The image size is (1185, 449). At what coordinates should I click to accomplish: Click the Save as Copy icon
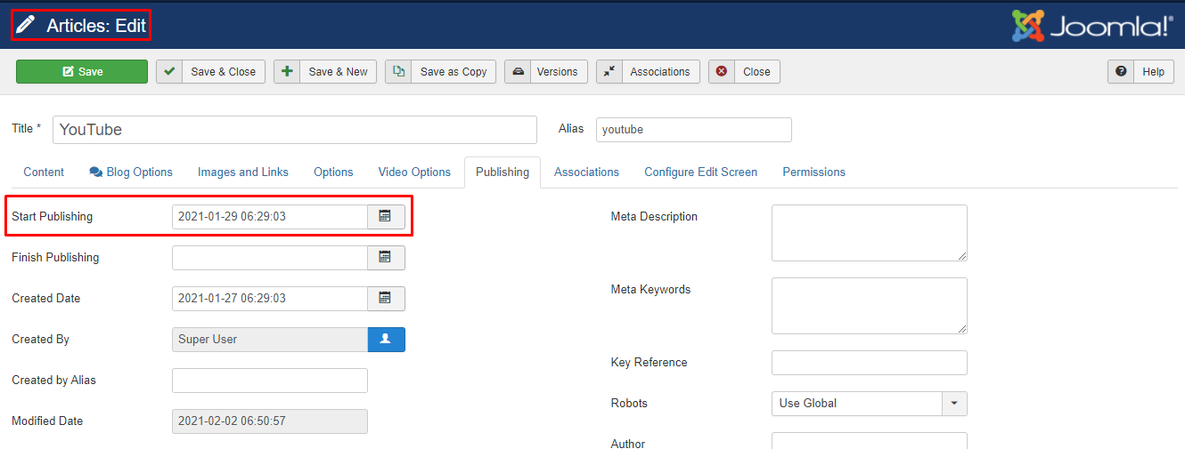coord(399,72)
